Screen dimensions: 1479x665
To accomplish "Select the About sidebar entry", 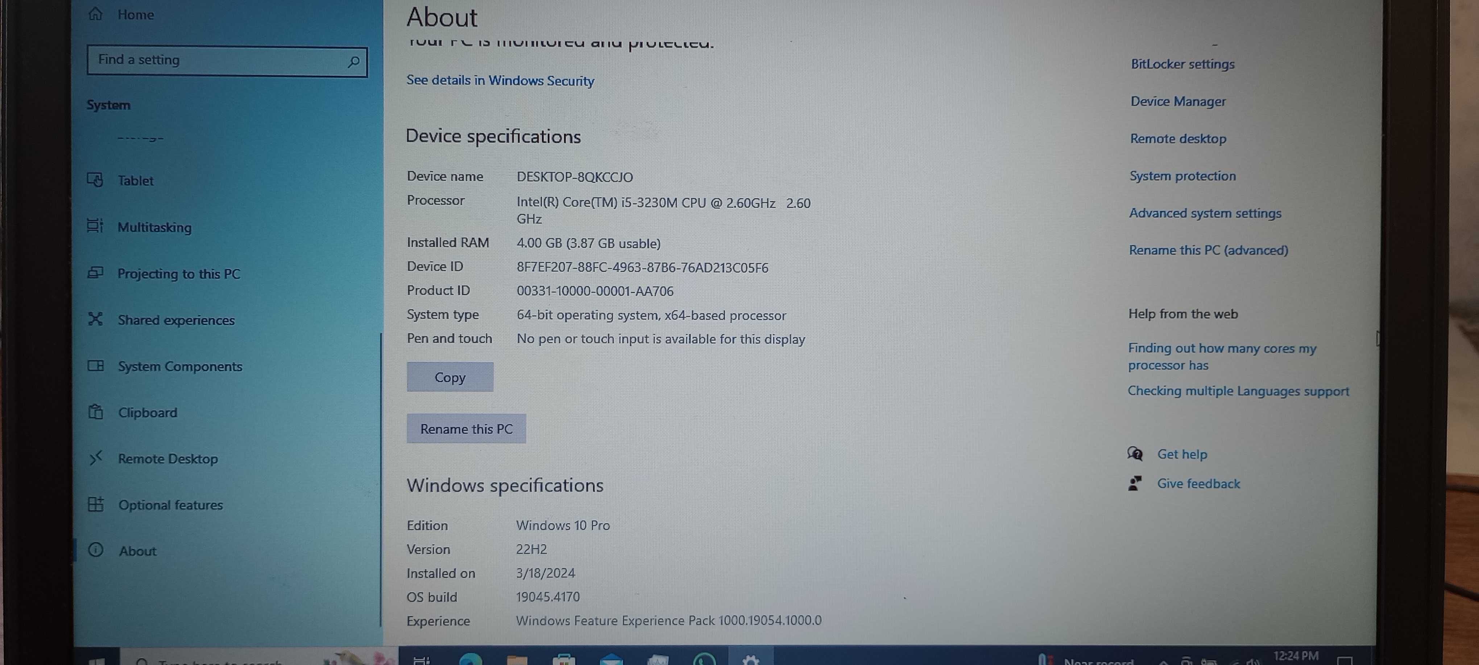I will pos(137,551).
